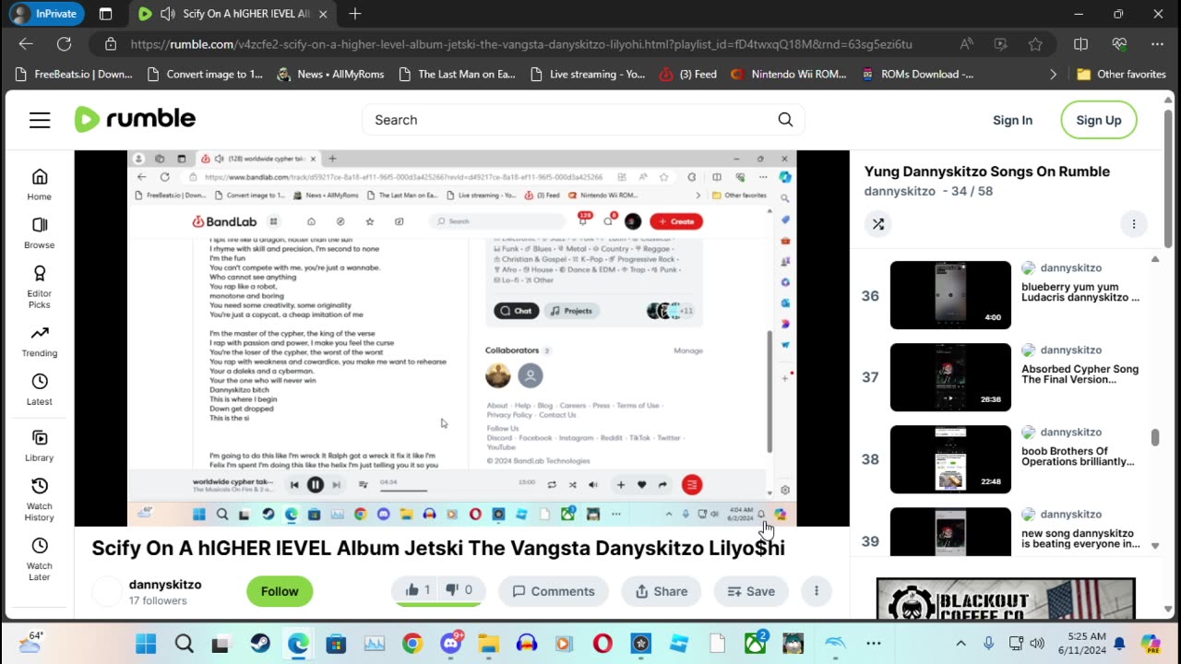Click Sign Up button
The image size is (1181, 664).
pos(1098,120)
